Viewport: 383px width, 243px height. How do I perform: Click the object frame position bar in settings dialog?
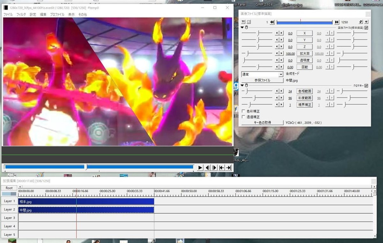tap(304, 22)
